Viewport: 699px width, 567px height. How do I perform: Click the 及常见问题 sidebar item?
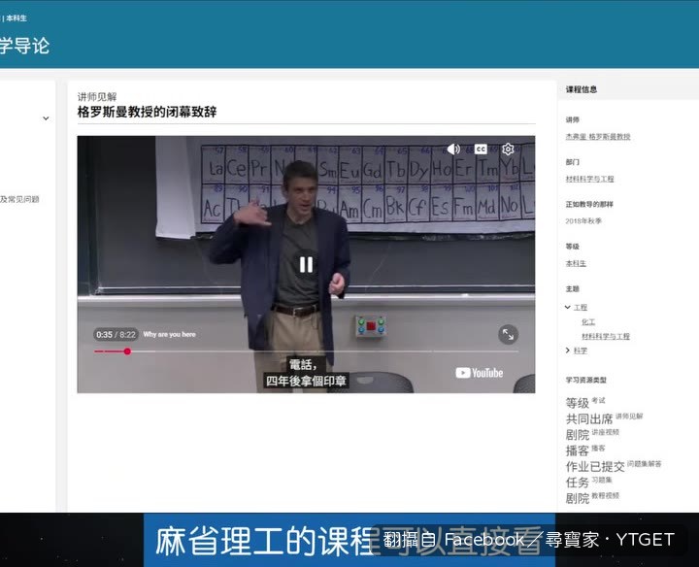click(19, 199)
